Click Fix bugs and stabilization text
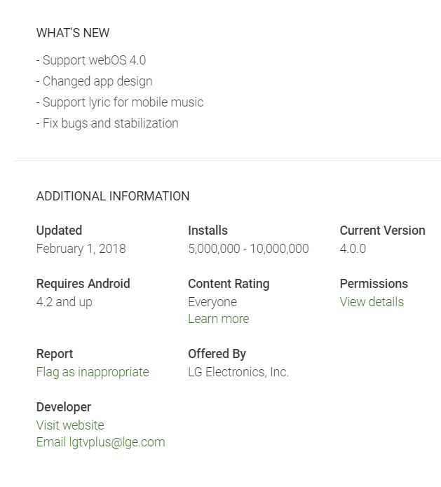 [x=107, y=123]
